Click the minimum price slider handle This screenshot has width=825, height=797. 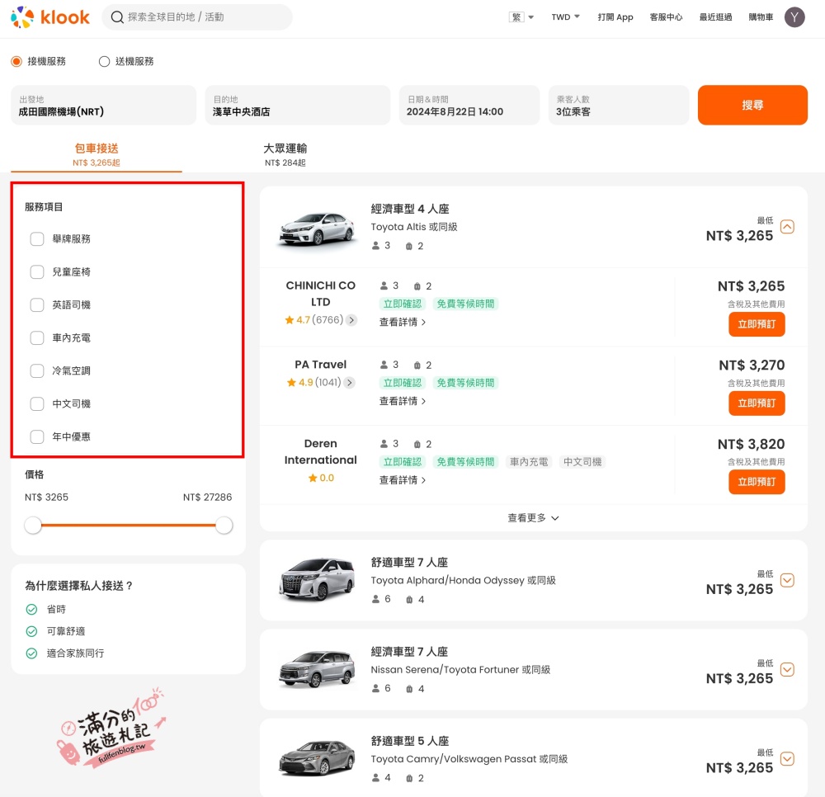tap(33, 525)
